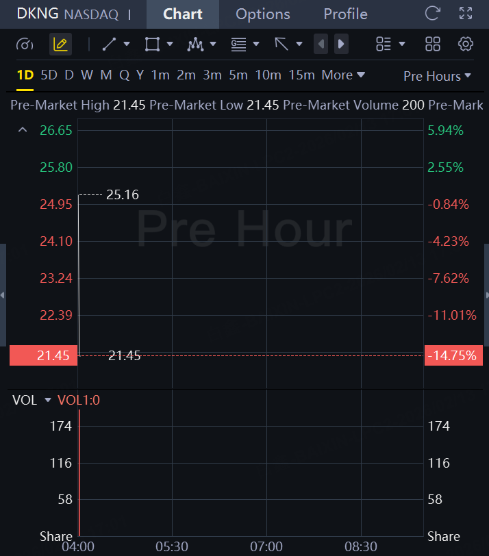
Task: Open the VOL indicator dropdown
Action: click(48, 401)
